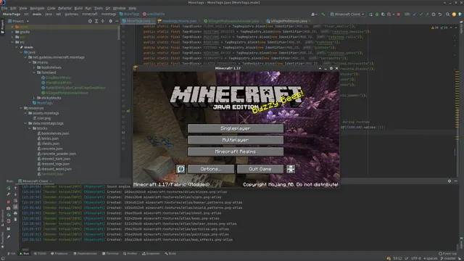
Task: Select icon.png in project tree
Action: [x=43, y=118]
